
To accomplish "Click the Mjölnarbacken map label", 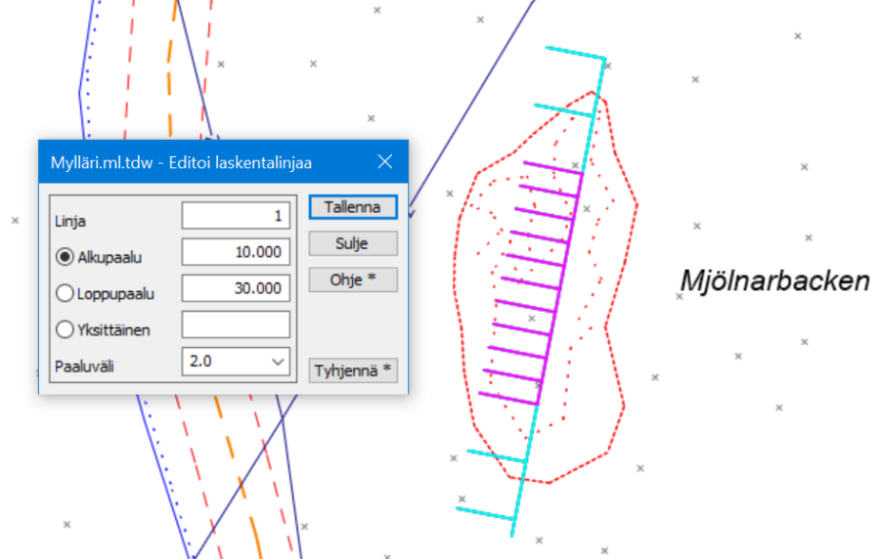I will coord(773,281).
